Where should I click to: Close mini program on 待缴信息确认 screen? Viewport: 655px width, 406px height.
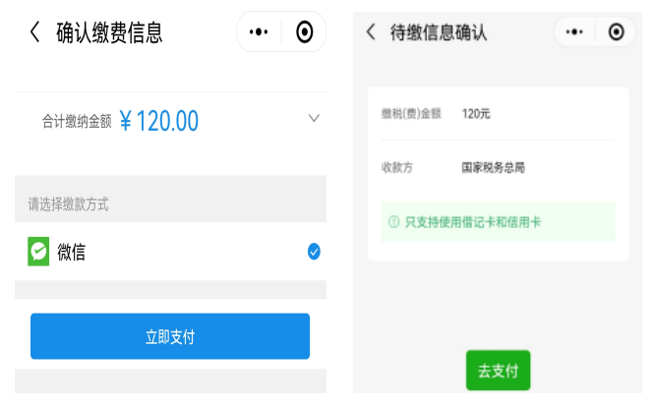tap(616, 31)
